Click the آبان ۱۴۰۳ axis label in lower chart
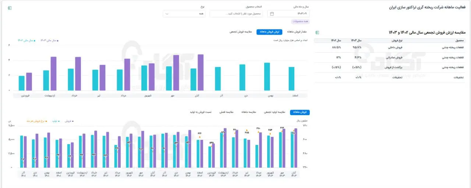 [x=294, y=174]
